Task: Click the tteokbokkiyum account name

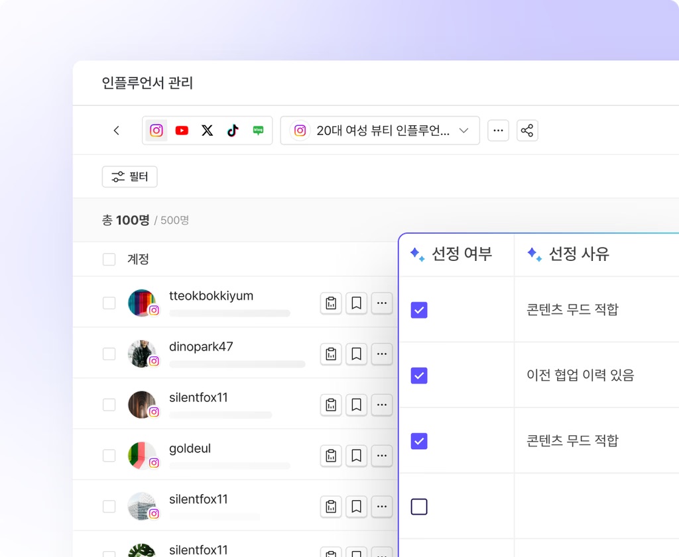Action: coord(211,296)
